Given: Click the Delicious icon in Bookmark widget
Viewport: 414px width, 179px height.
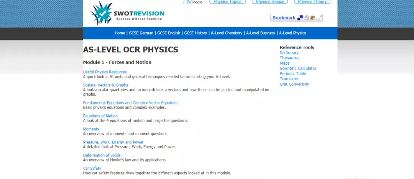Looking at the screenshot, I should pos(300,18).
